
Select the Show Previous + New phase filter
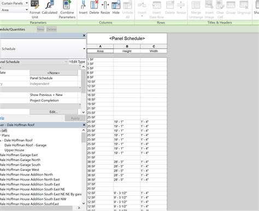[54, 95]
